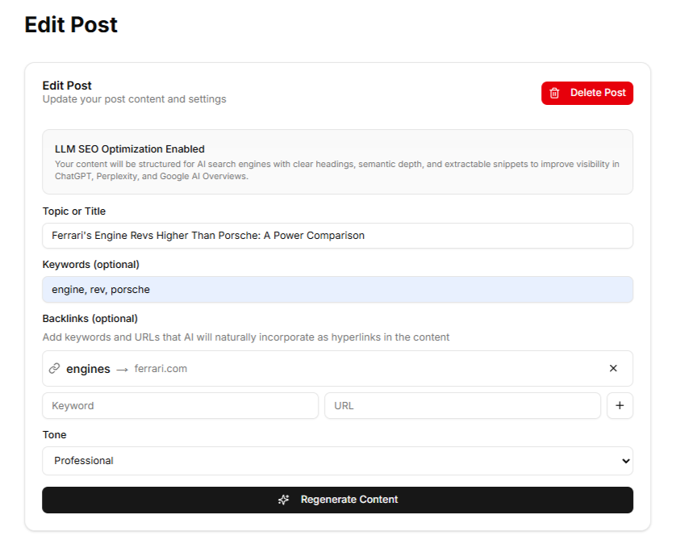
Task: Click the Delete Post button
Action: pyautogui.click(x=586, y=93)
